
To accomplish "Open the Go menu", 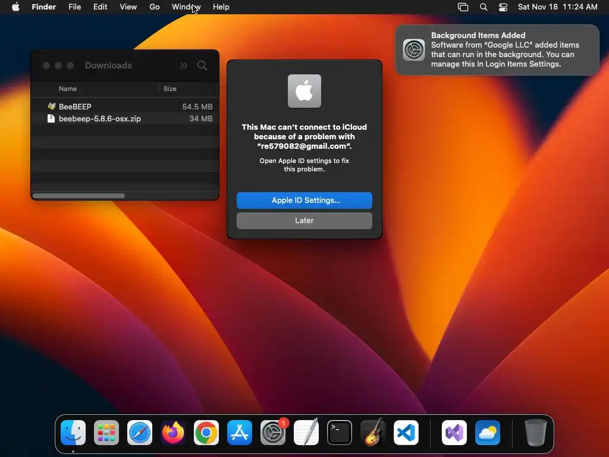I will point(155,7).
